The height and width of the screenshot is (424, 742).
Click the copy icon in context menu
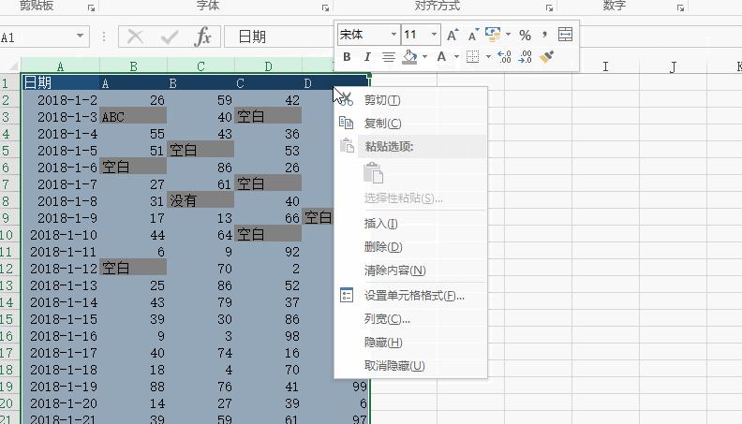coord(347,123)
